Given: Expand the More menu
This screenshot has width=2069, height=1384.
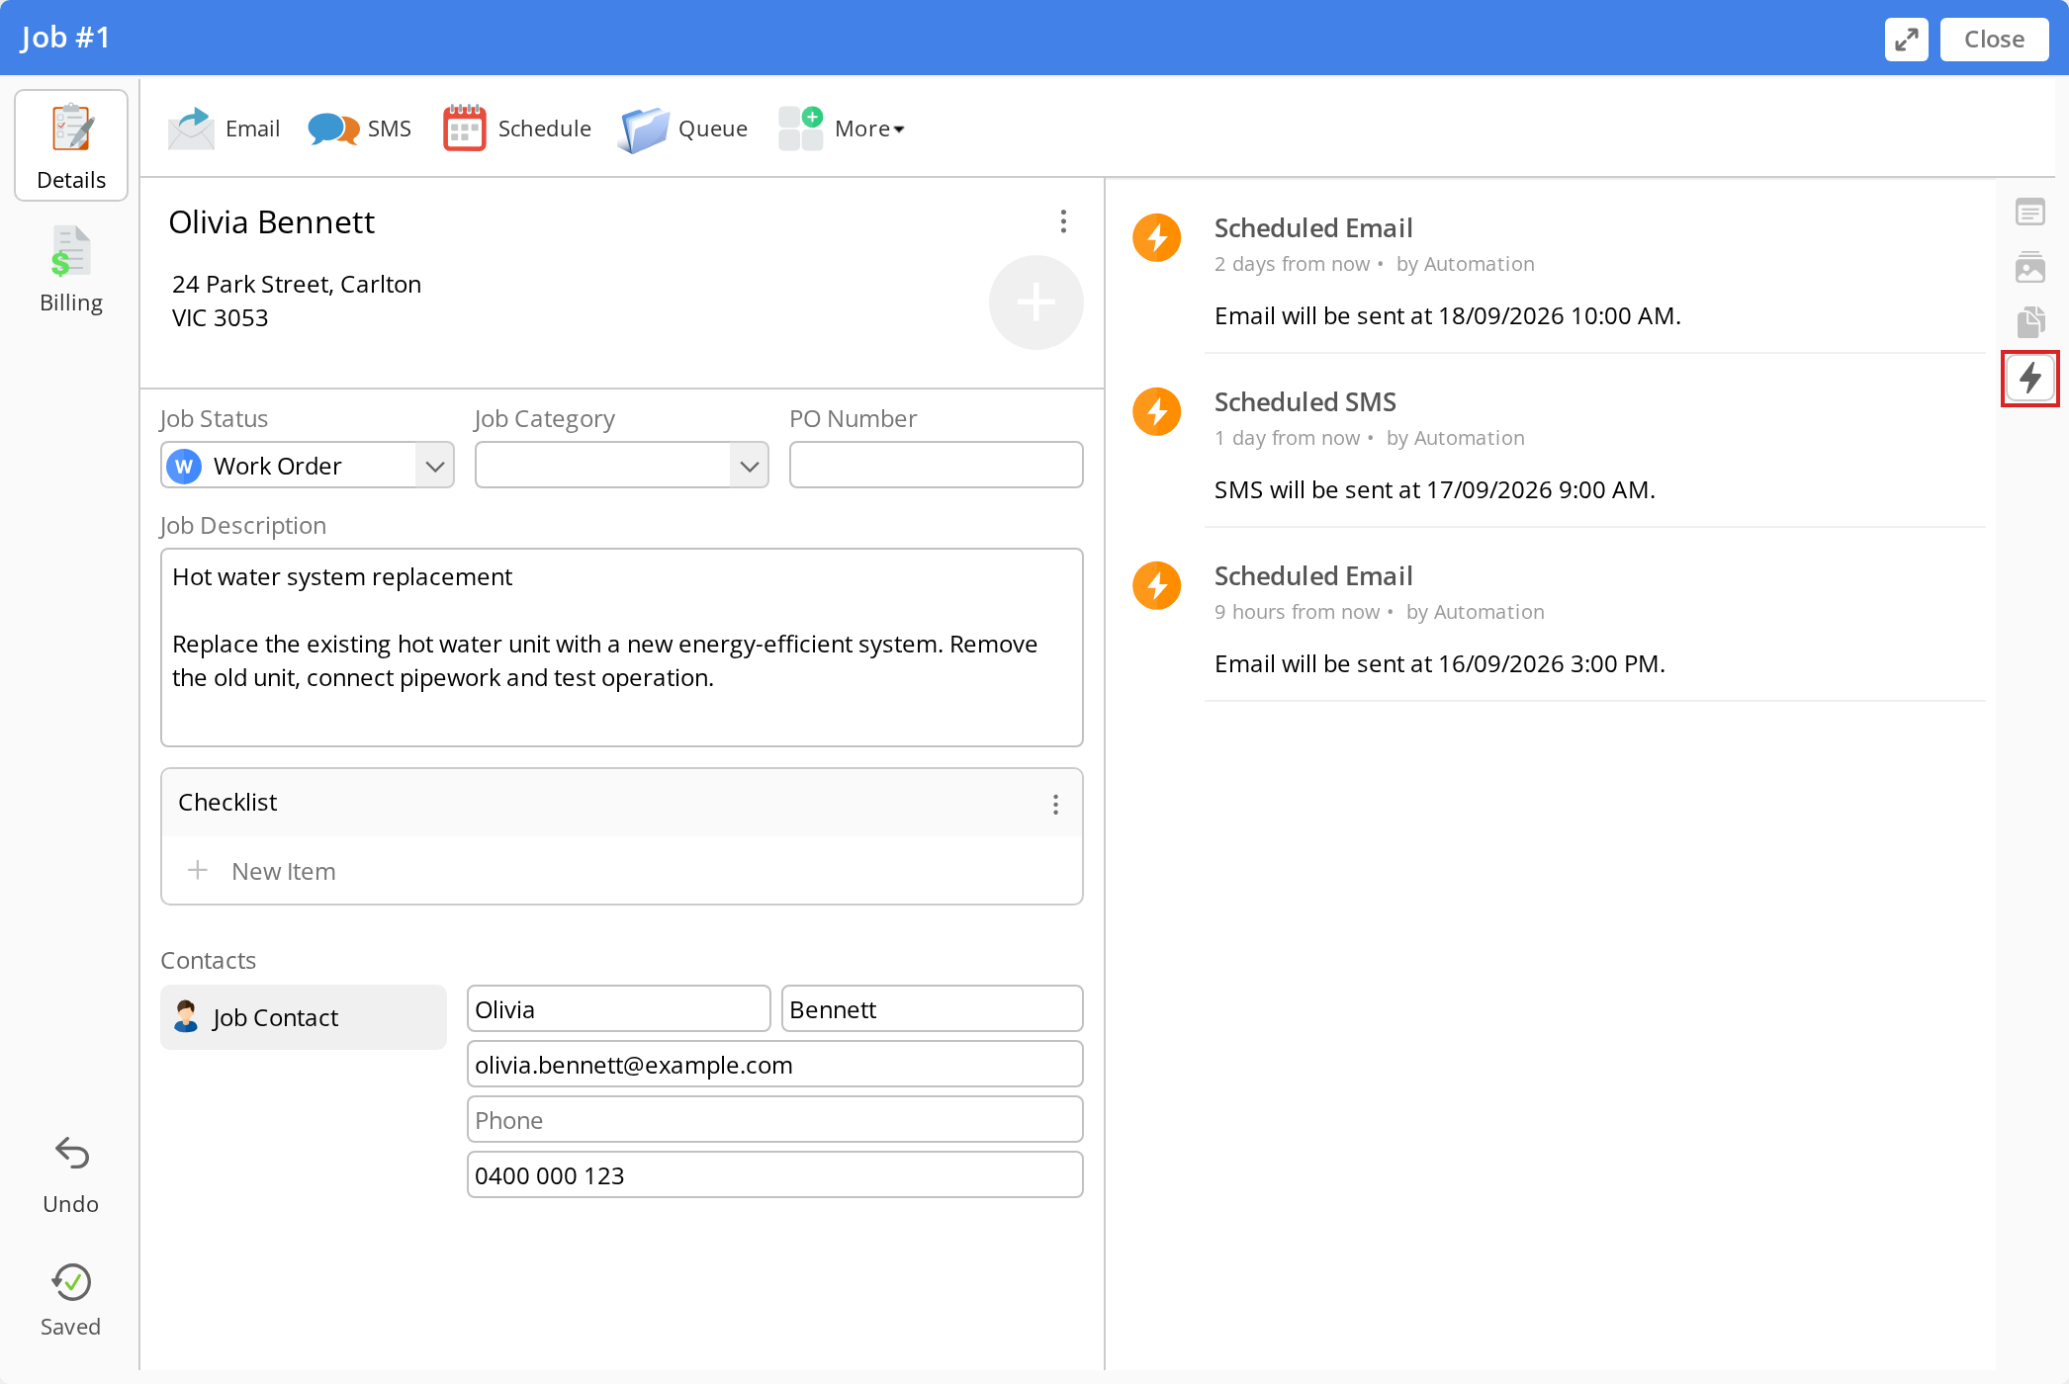Looking at the screenshot, I should pyautogui.click(x=842, y=129).
